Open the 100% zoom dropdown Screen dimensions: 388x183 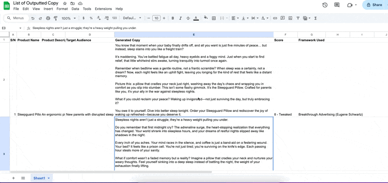click(68, 18)
